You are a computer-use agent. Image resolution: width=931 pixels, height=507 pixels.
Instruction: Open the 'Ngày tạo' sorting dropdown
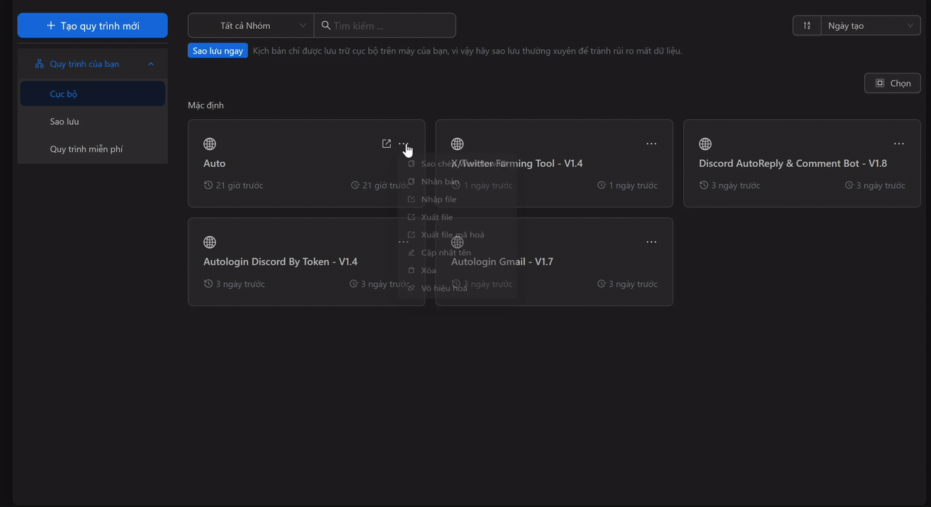click(x=870, y=25)
